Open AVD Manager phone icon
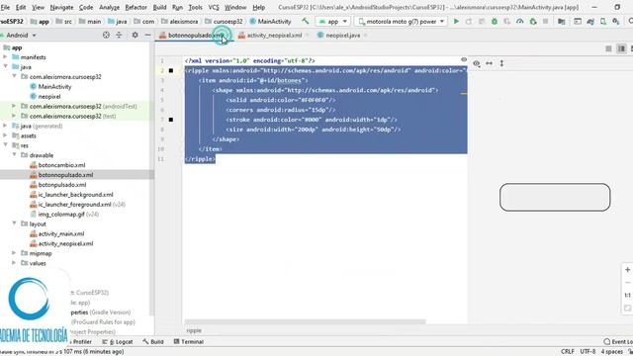 [x=603, y=22]
